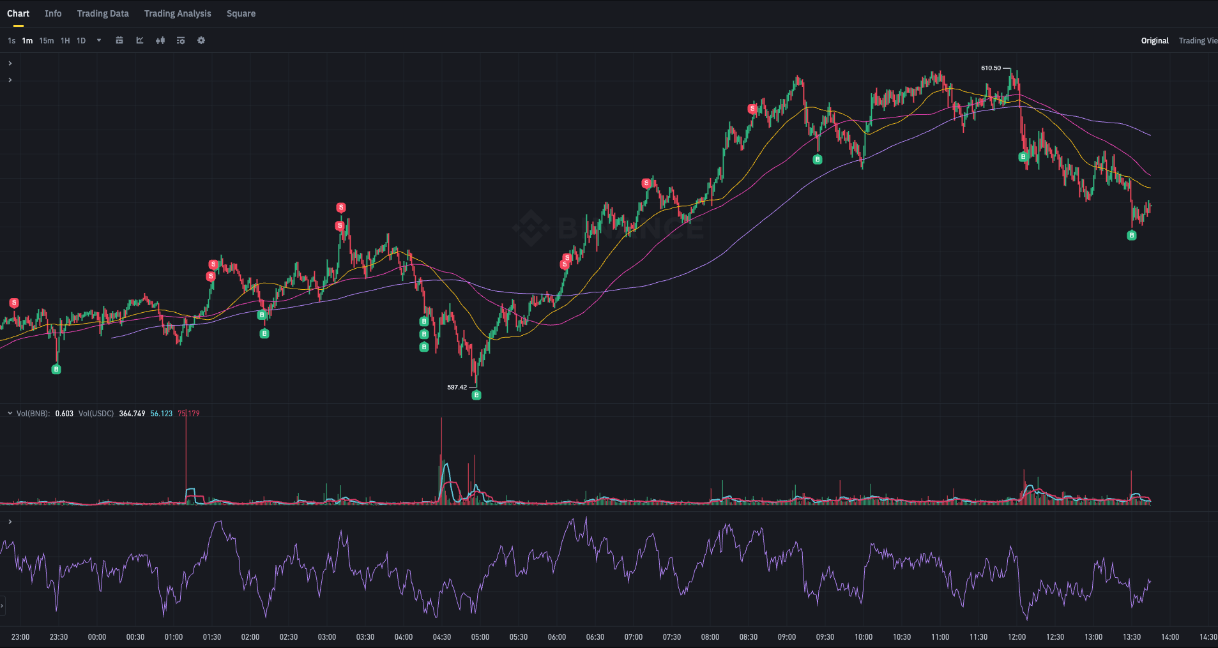Image resolution: width=1218 pixels, height=648 pixels.
Task: Open the chart settings gear
Action: point(201,40)
